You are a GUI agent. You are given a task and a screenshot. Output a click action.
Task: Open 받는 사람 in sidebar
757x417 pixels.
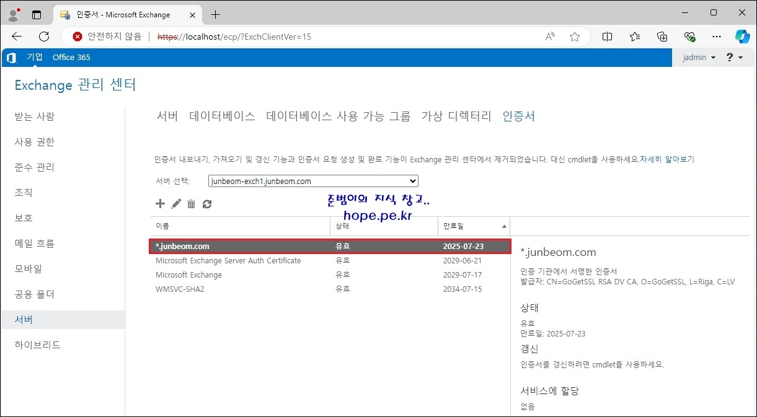coord(35,116)
